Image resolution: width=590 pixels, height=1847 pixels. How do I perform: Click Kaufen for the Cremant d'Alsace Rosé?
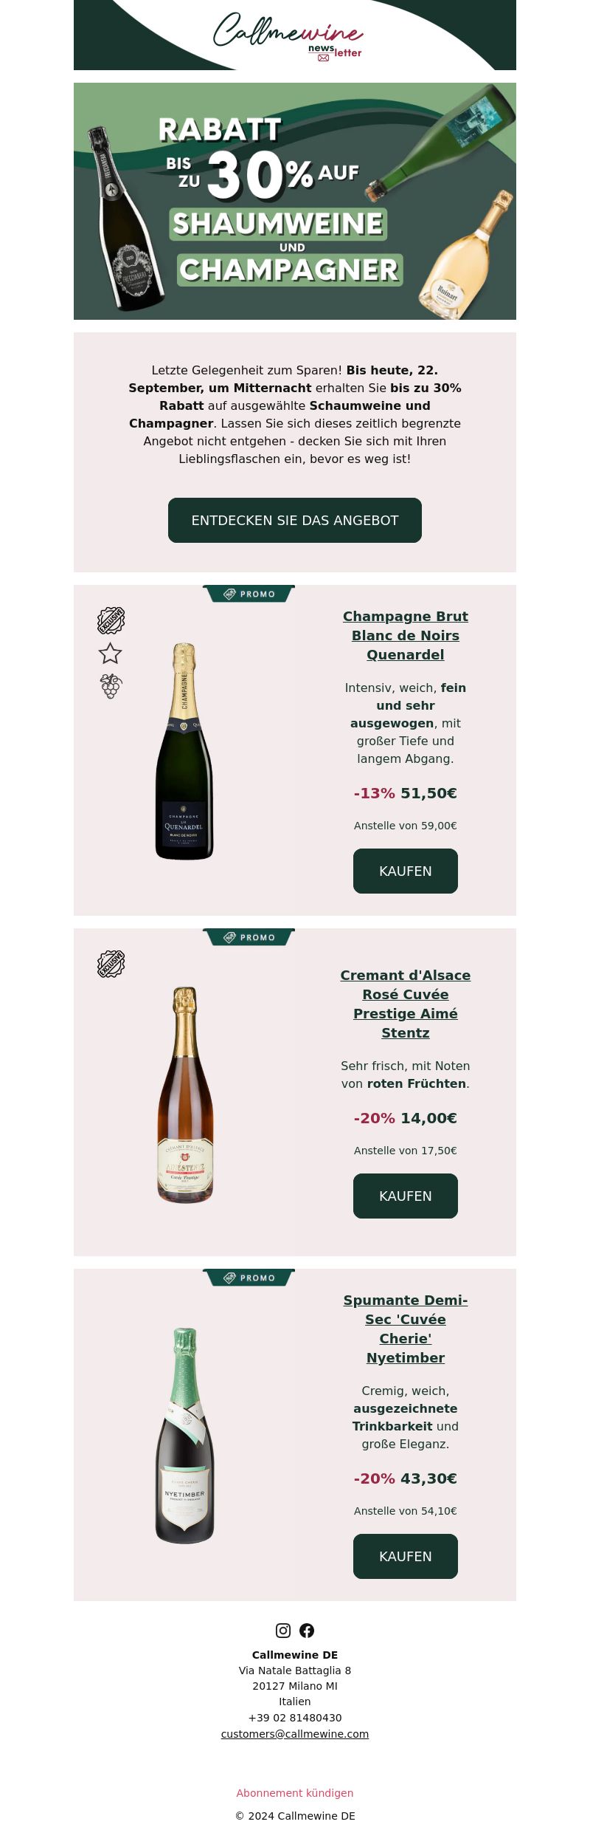tap(406, 1196)
